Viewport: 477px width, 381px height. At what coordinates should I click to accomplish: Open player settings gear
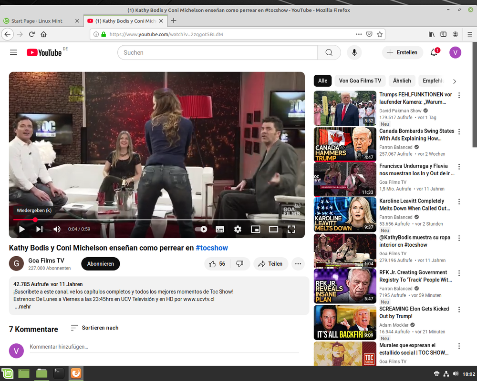[238, 229]
